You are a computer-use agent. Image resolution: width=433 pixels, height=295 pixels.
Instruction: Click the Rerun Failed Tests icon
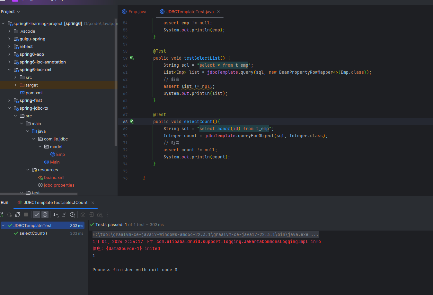click(x=10, y=215)
